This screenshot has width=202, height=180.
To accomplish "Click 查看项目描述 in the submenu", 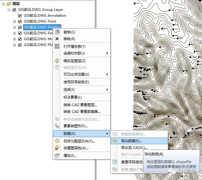I will (x=132, y=162).
